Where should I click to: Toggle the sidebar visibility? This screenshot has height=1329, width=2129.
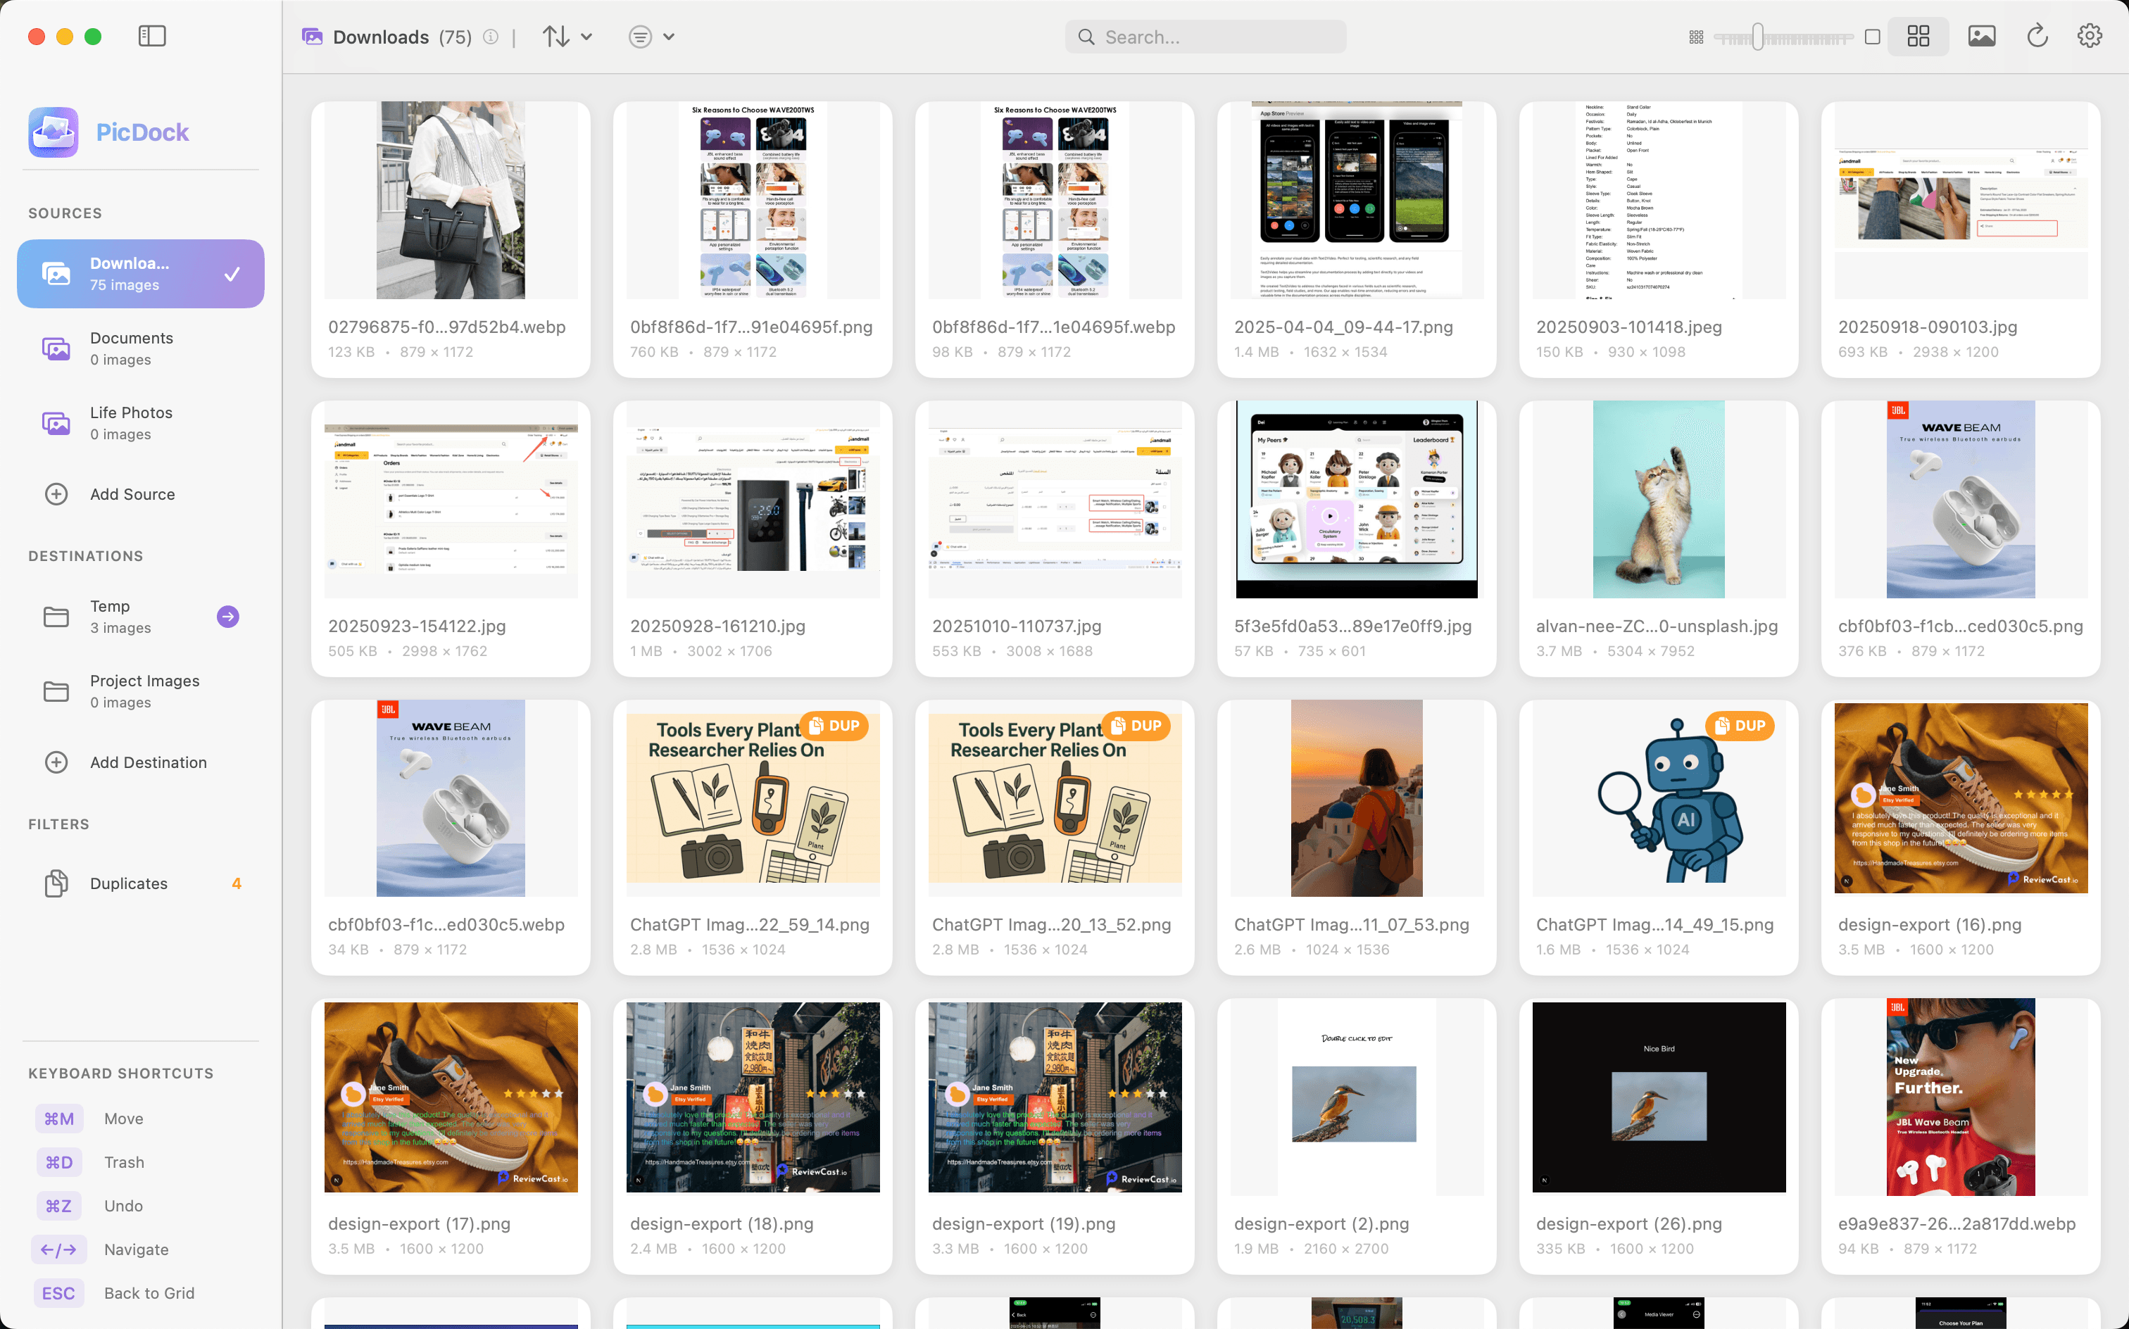[151, 36]
